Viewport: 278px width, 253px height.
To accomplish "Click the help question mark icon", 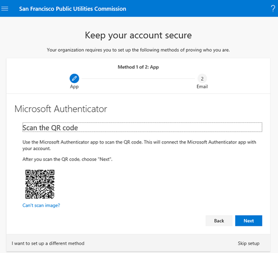I will click(x=273, y=8).
